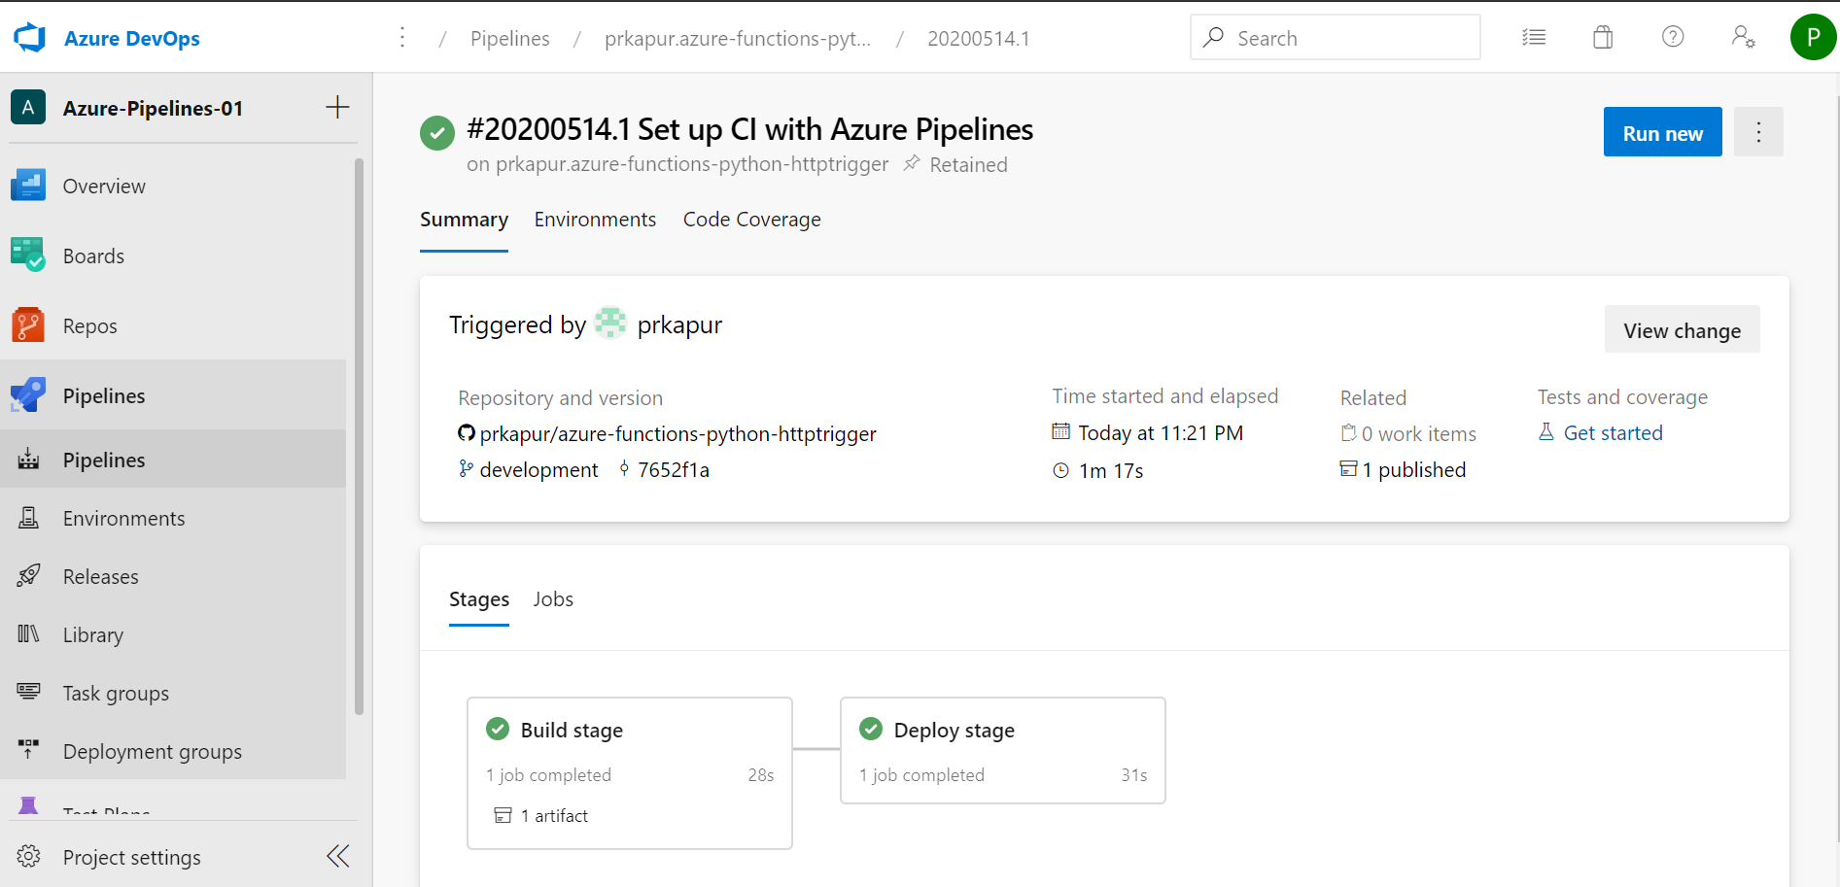
Task: Open the Help question mark icon
Action: pos(1673,37)
